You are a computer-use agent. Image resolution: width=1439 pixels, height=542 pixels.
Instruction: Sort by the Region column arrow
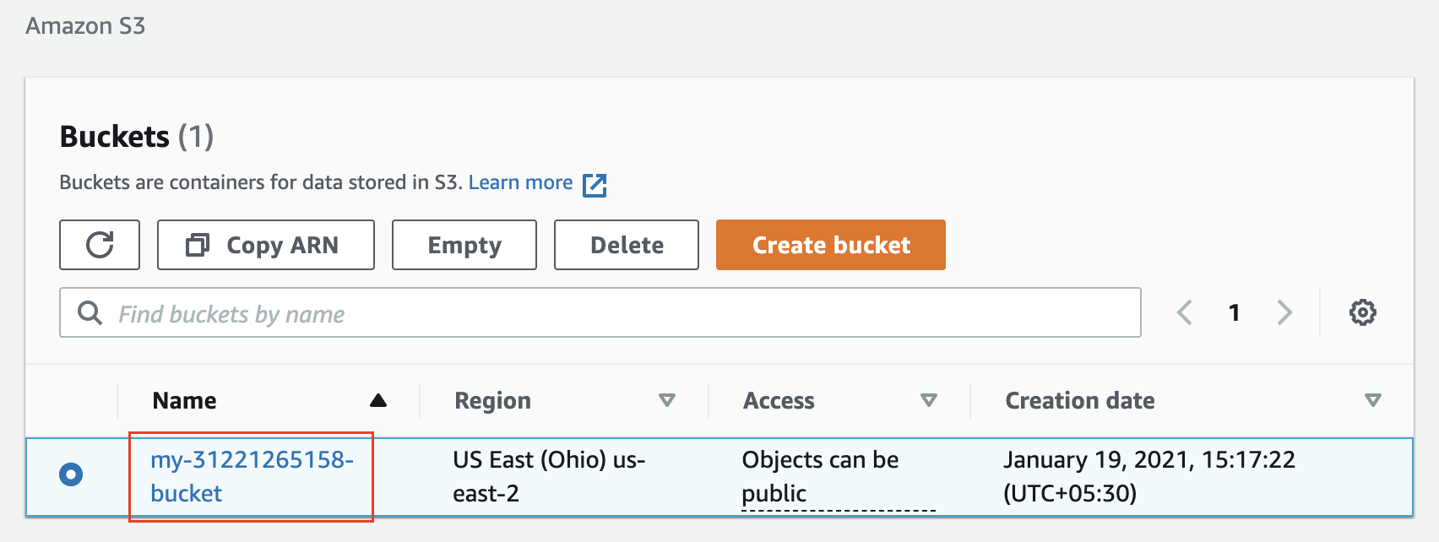tap(667, 400)
